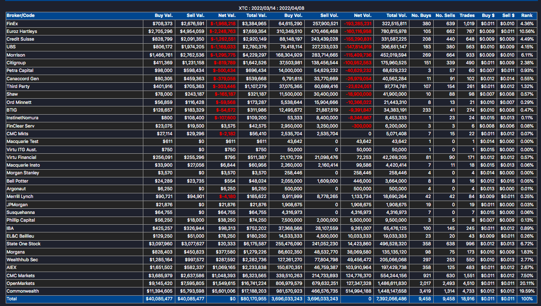Select the Macquarie Test broker name
Viewport: 541px width, 306px height.
tap(22, 141)
